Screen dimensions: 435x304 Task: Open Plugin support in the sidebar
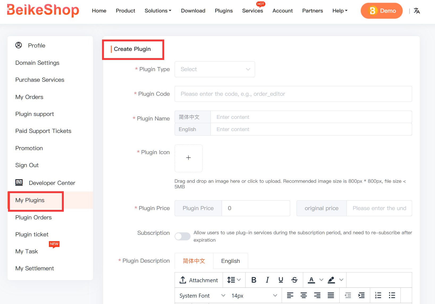click(35, 114)
